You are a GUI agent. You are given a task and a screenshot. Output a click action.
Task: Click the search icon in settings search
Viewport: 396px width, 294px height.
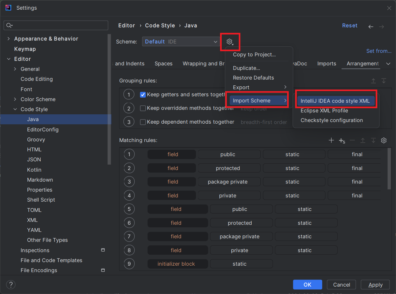click(9, 25)
